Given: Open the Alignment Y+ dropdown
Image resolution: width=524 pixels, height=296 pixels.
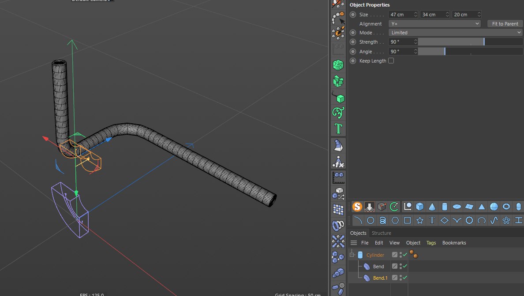Looking at the screenshot, I should click(434, 24).
